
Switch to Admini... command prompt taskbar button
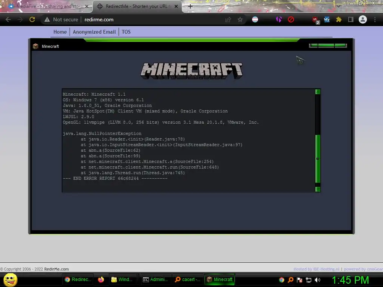pyautogui.click(x=156, y=280)
